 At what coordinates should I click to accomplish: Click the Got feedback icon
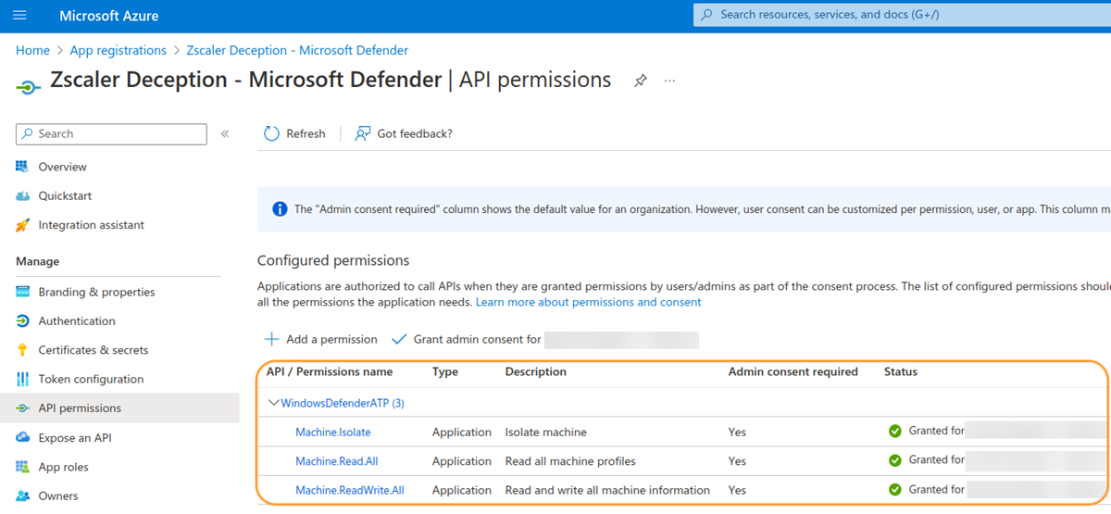(363, 133)
